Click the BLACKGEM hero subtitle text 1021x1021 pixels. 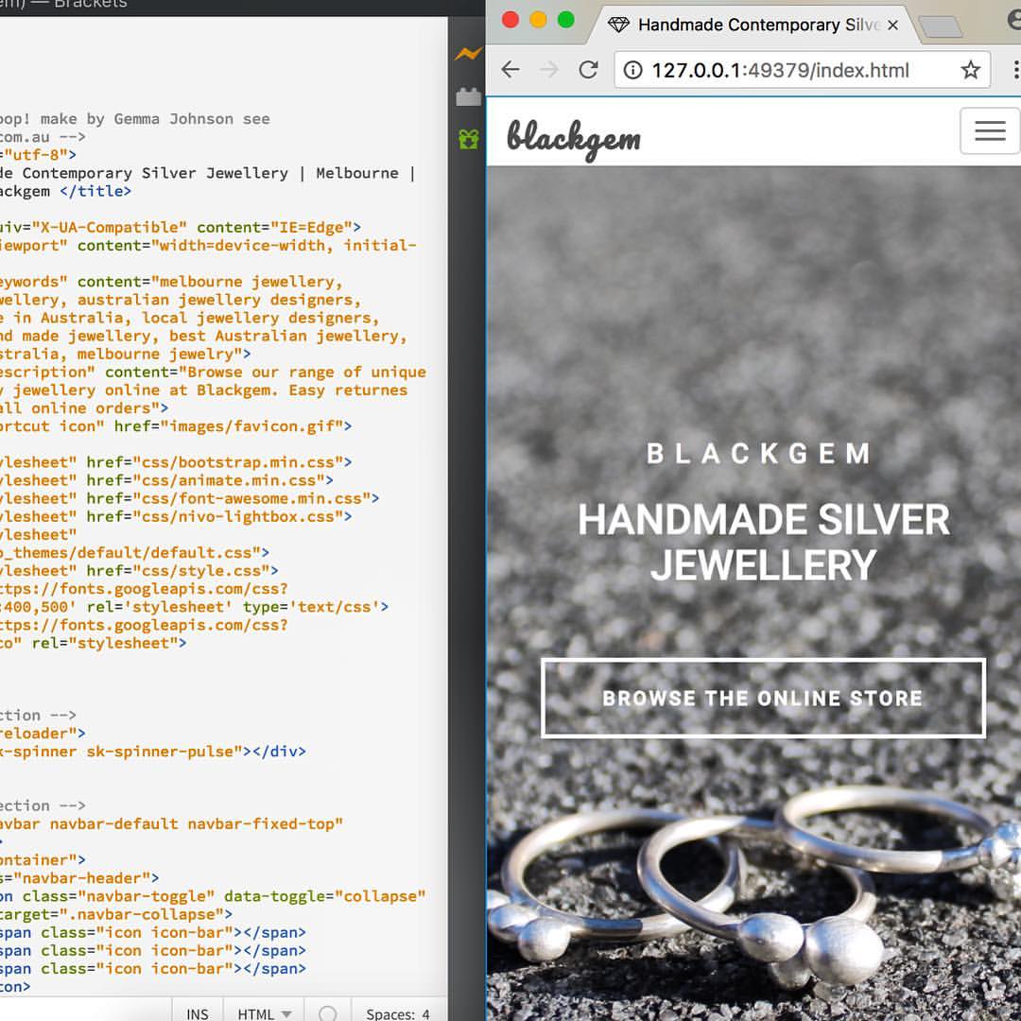tap(759, 454)
